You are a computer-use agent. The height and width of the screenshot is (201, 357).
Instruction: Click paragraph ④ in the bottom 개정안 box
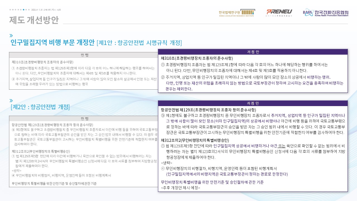[x=219, y=168]
